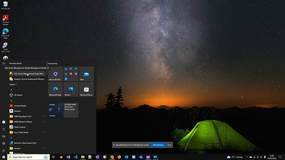Expand Azure Data Studio folder
Viewport: 285px width, 160px height.
27,132
